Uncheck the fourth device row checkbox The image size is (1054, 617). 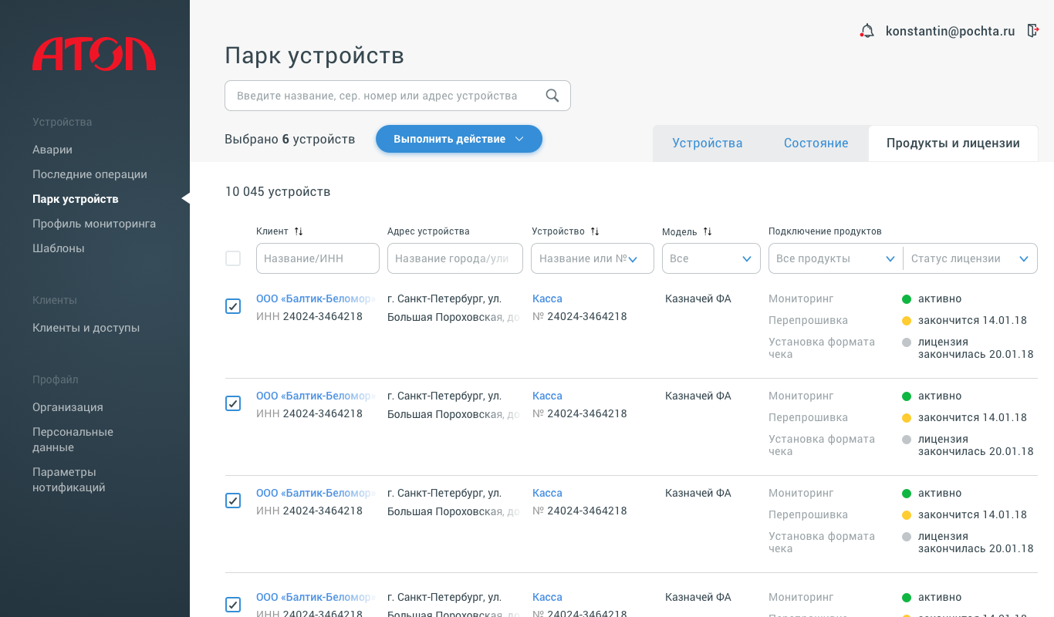[233, 605]
